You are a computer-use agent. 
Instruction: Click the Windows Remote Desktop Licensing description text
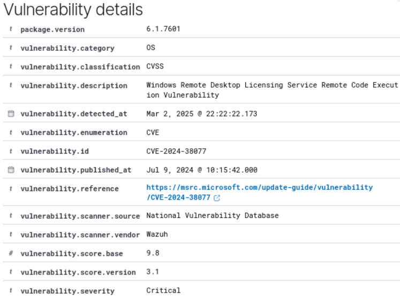pyautogui.click(x=272, y=90)
